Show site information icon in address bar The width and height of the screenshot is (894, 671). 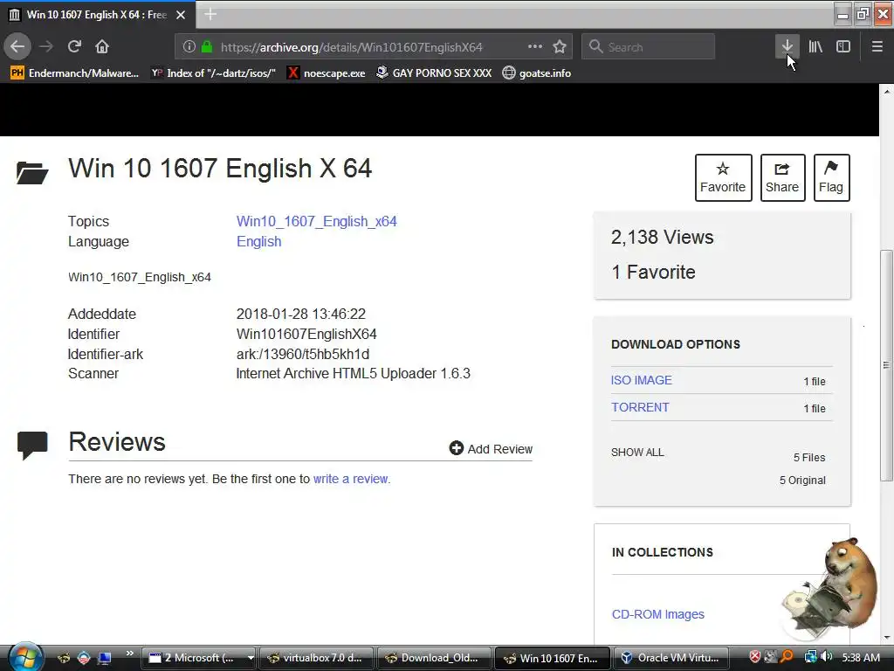189,47
